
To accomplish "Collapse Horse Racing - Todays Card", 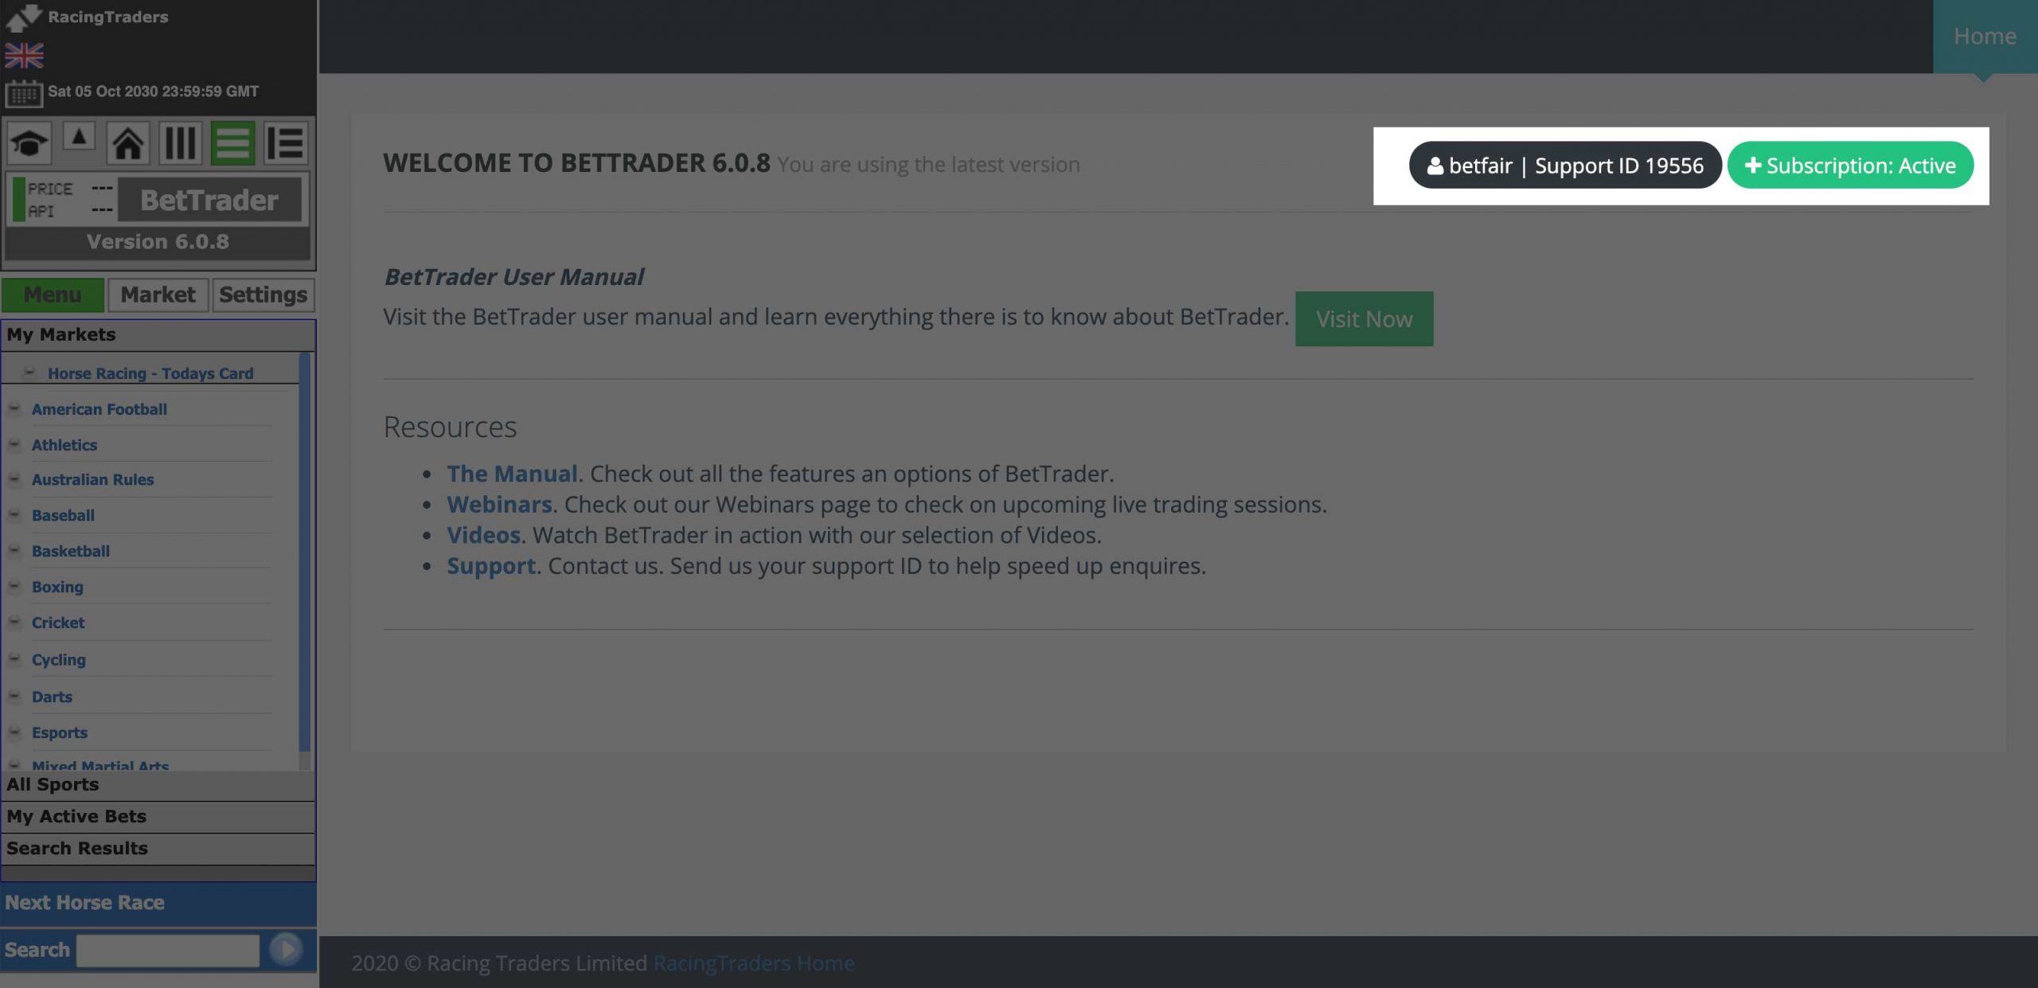I will click(x=29, y=373).
